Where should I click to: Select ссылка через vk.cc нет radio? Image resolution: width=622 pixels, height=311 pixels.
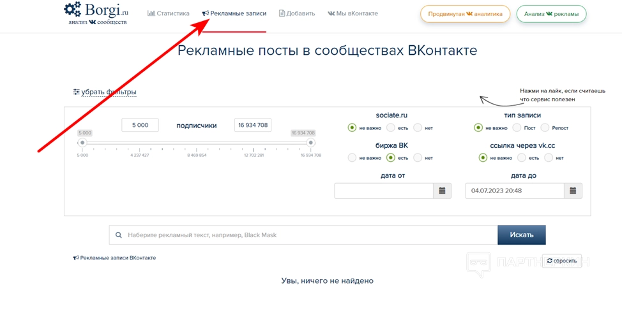549,158
